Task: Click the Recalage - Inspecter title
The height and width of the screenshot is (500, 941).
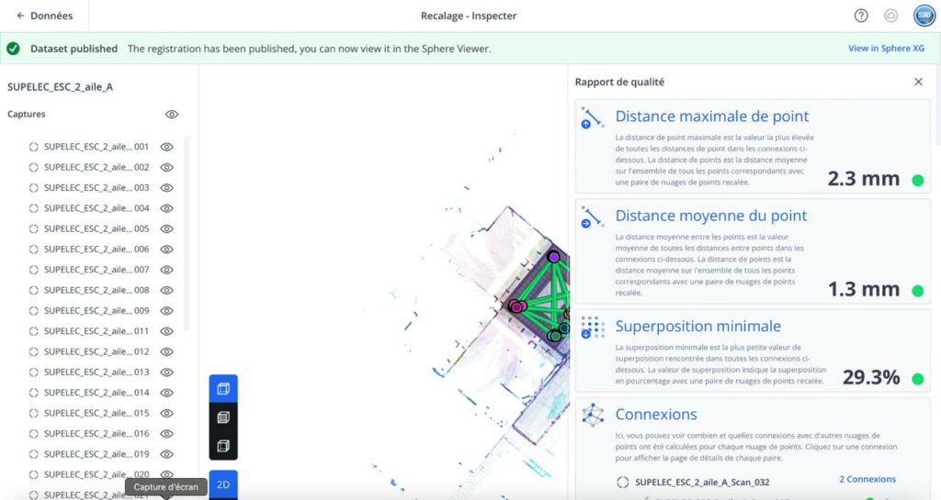Action: [469, 16]
